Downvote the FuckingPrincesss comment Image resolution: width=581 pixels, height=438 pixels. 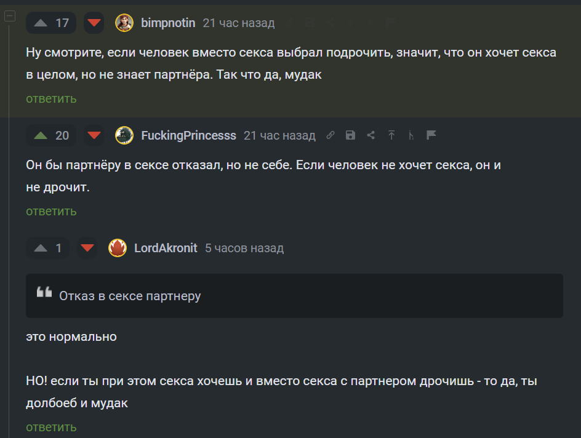(x=94, y=135)
